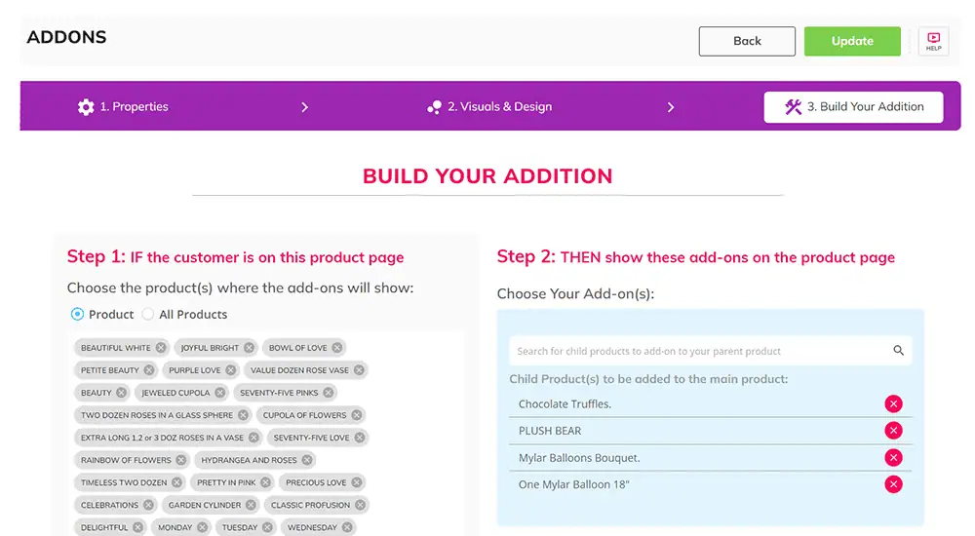Click the Mylar Balloons Bouquet. row text
Viewport: 975px width, 536px height.
point(579,458)
